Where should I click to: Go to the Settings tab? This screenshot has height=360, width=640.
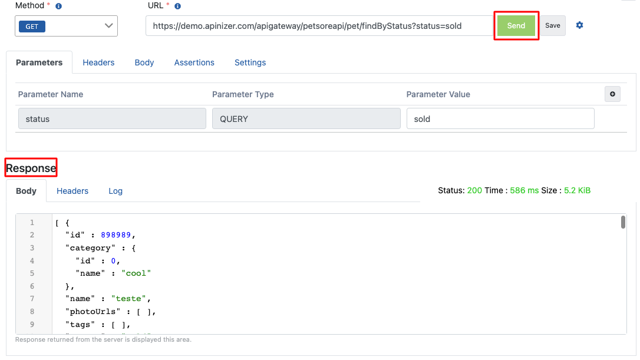point(250,62)
